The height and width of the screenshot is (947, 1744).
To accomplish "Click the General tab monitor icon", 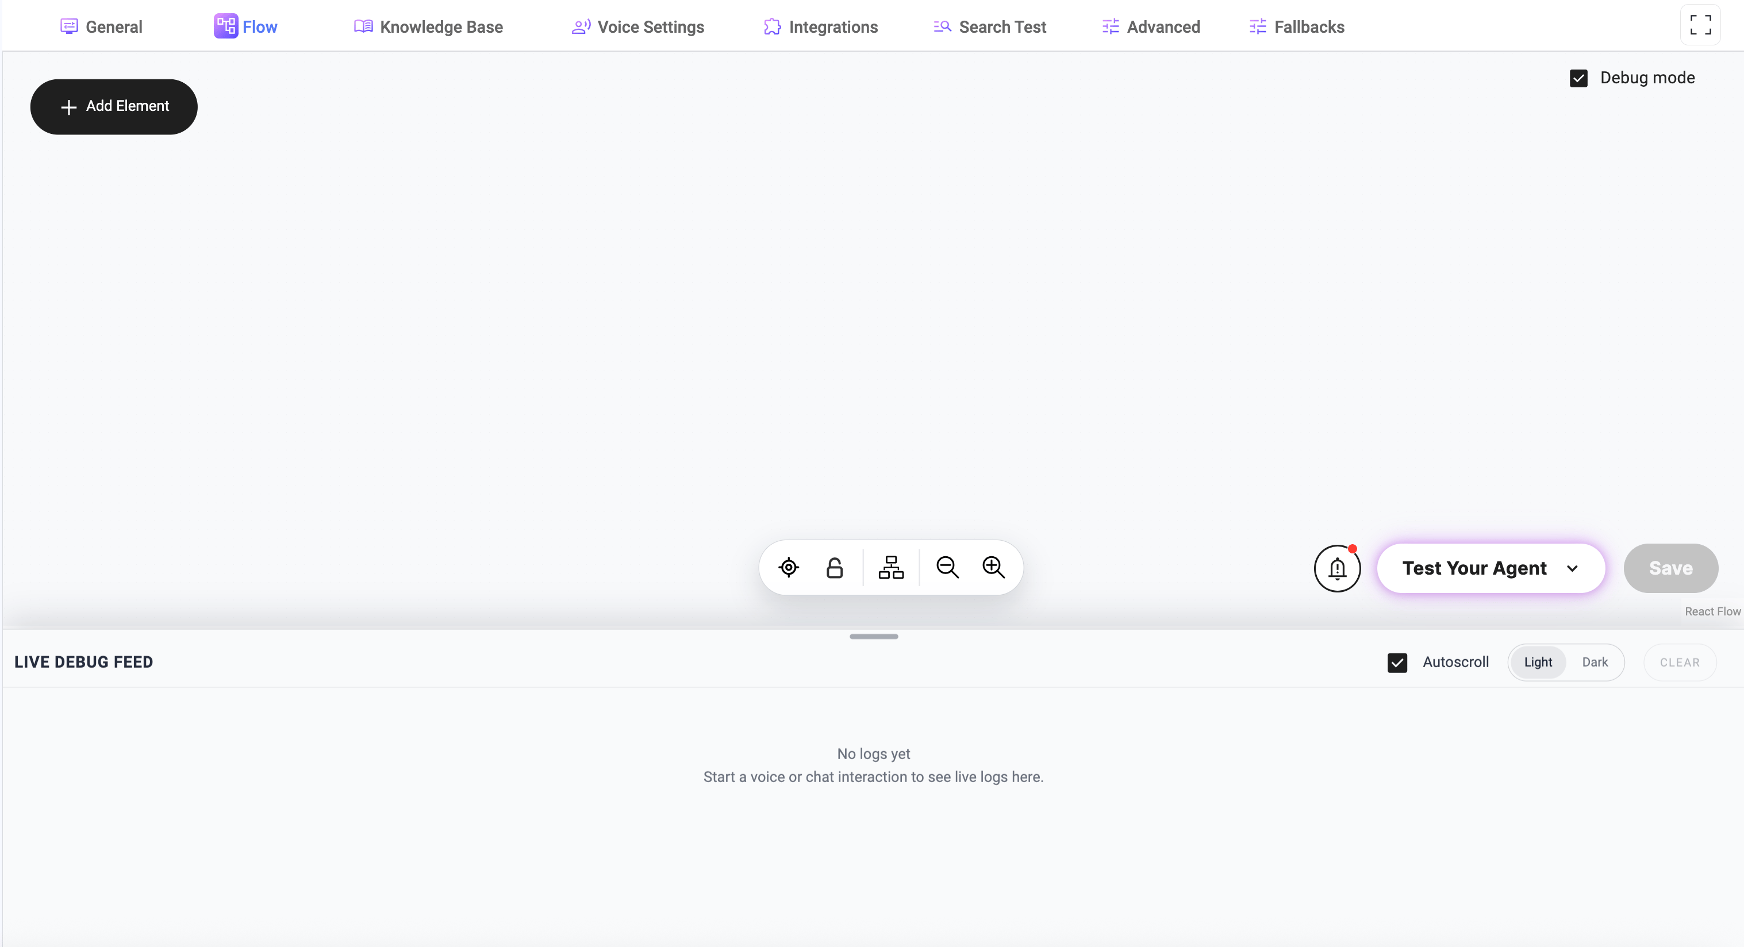I will [69, 26].
